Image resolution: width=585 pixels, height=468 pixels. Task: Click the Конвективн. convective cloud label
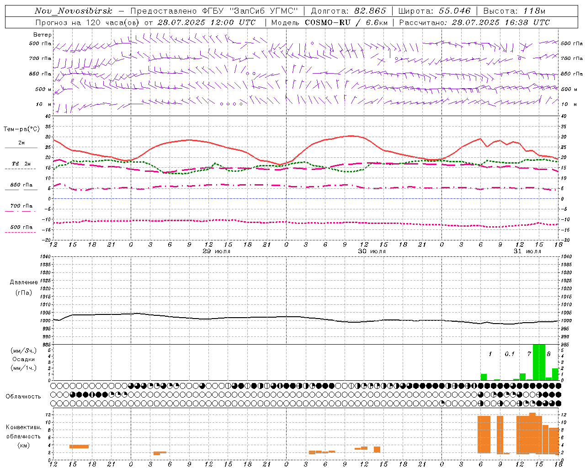tap(24, 427)
